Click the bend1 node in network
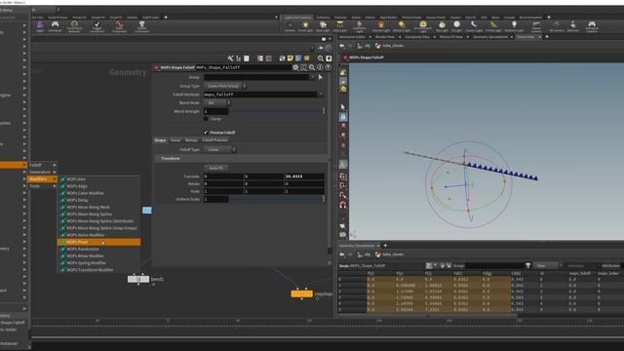Viewport: 624px width, 351px height. 138,280
